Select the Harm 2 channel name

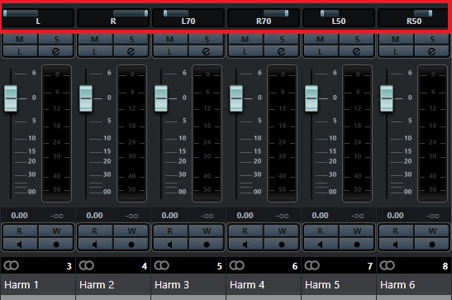[x=97, y=285]
